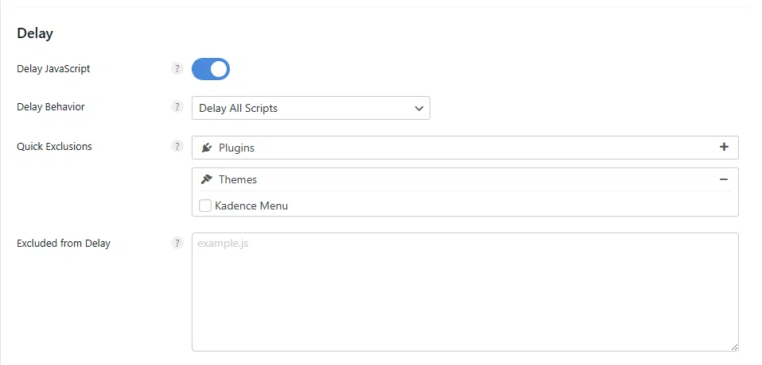The width and height of the screenshot is (762, 365).
Task: Click help icon for Excluded from Delay
Action: point(177,244)
